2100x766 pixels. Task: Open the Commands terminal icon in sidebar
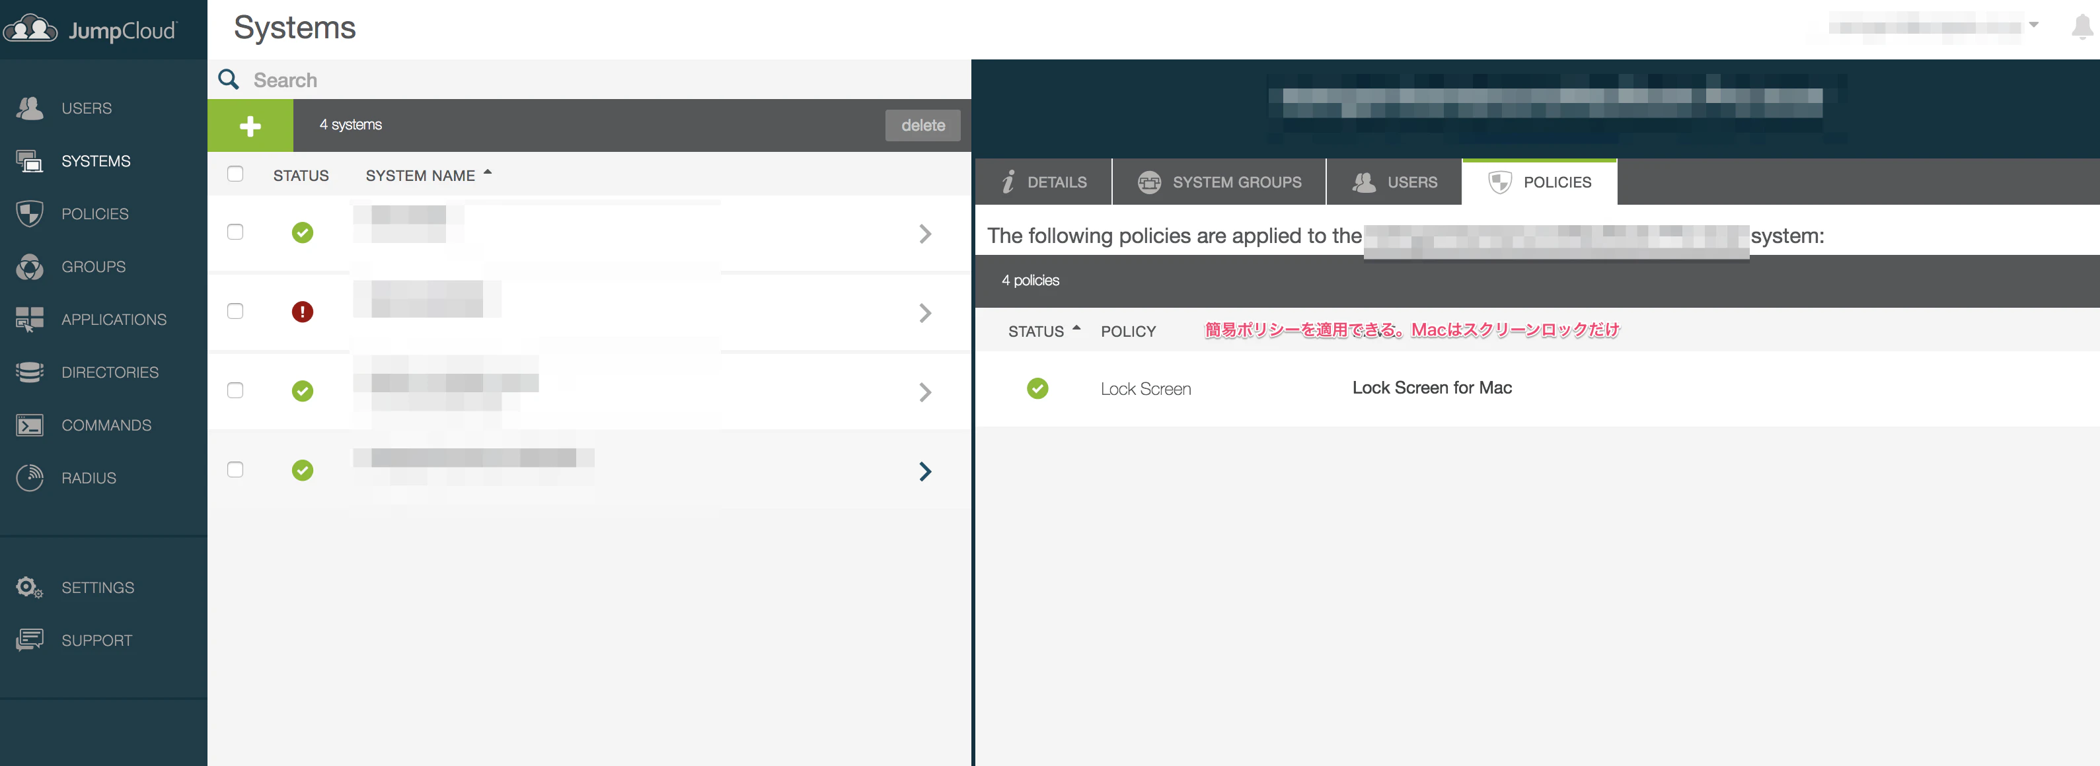(30, 425)
